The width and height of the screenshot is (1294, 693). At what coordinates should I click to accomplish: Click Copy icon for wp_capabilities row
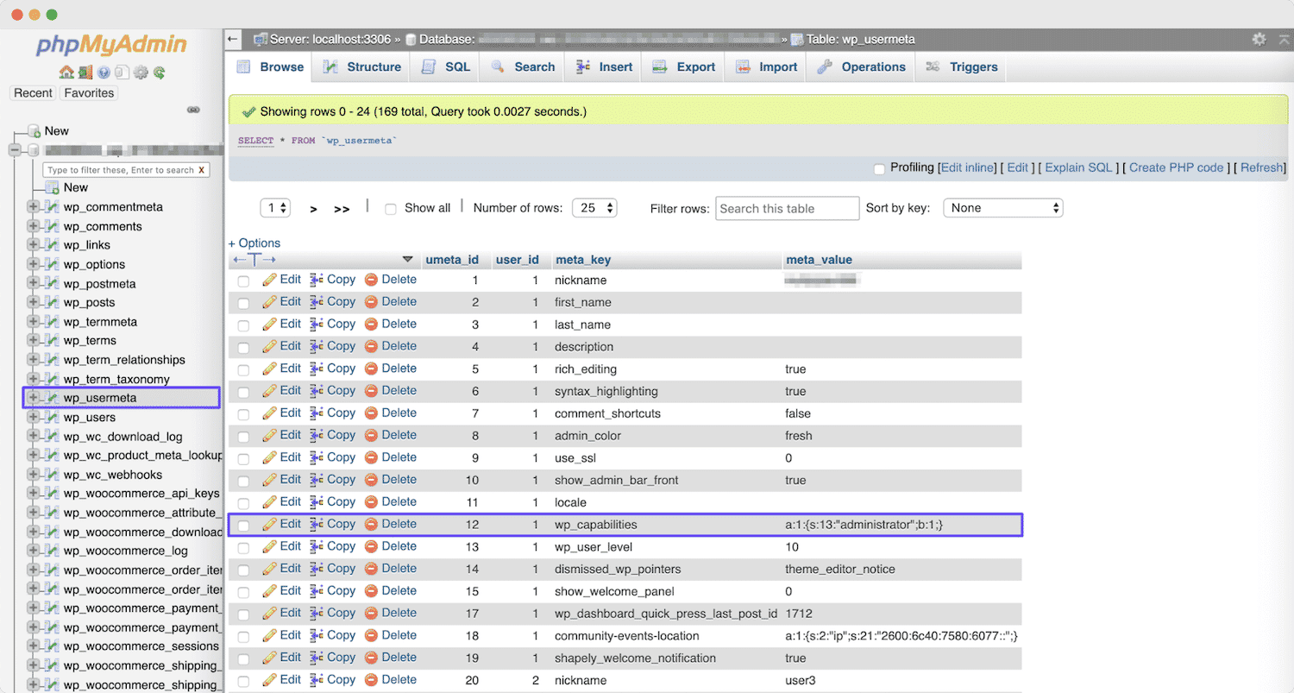[317, 524]
